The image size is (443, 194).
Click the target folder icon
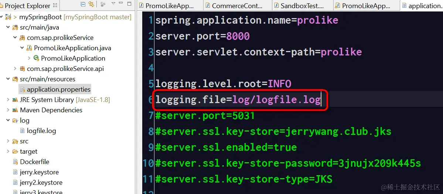coord(15,152)
